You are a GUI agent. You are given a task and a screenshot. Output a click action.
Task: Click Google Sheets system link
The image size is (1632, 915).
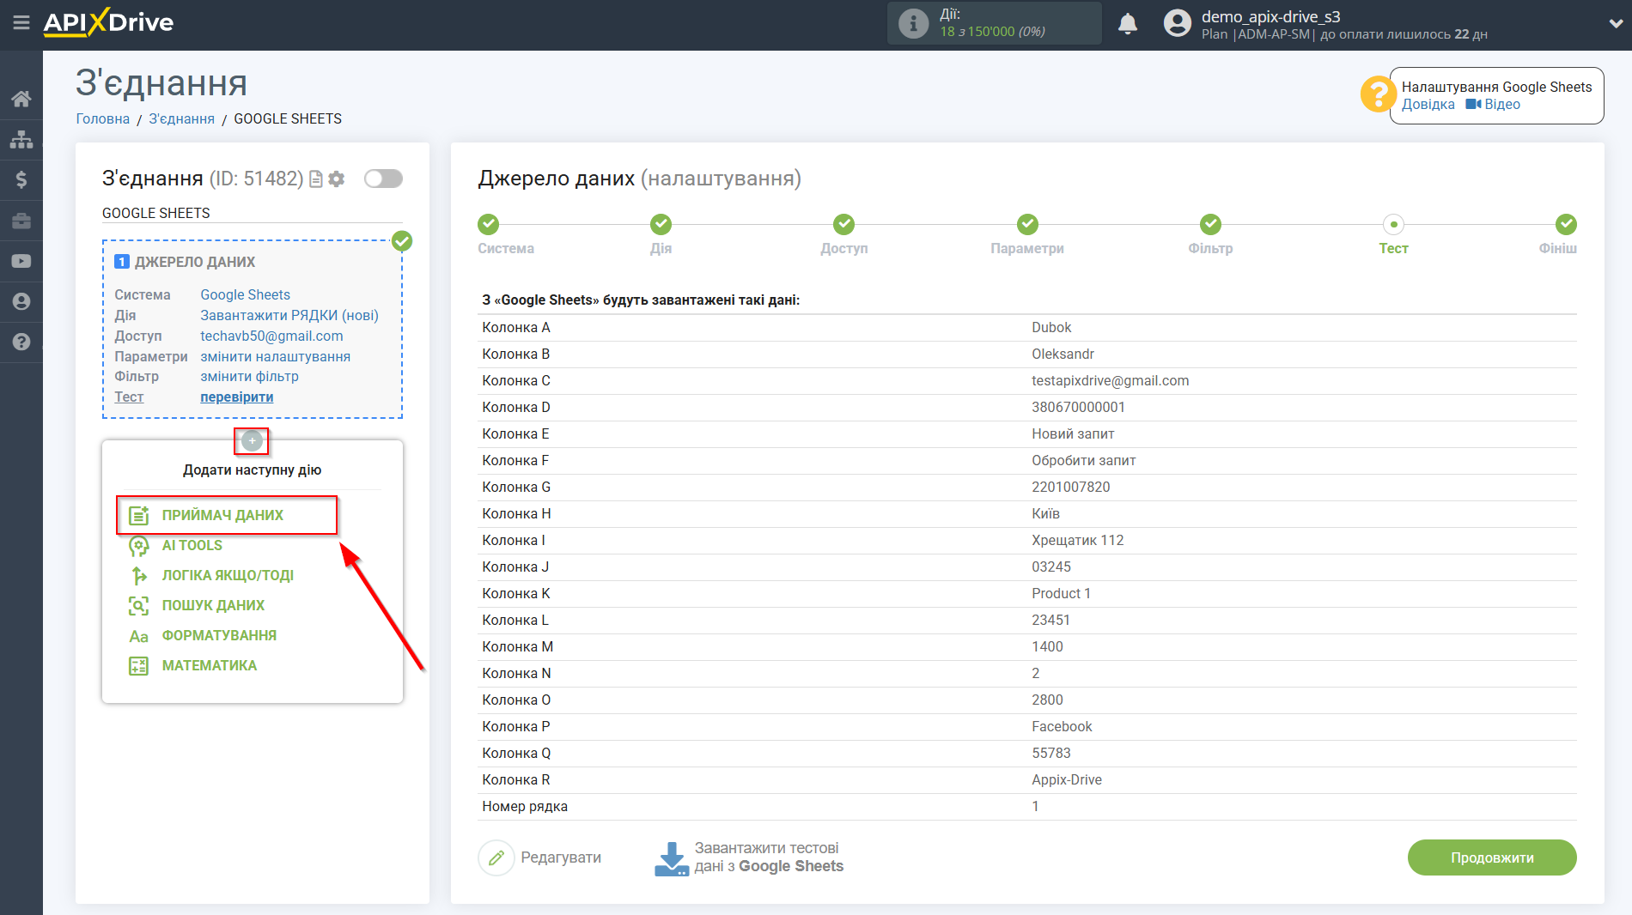point(245,294)
